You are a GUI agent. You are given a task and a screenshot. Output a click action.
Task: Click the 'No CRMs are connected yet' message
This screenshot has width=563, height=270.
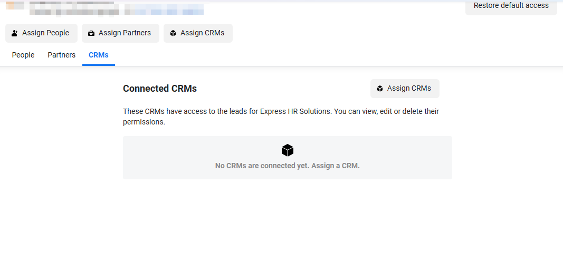point(287,166)
